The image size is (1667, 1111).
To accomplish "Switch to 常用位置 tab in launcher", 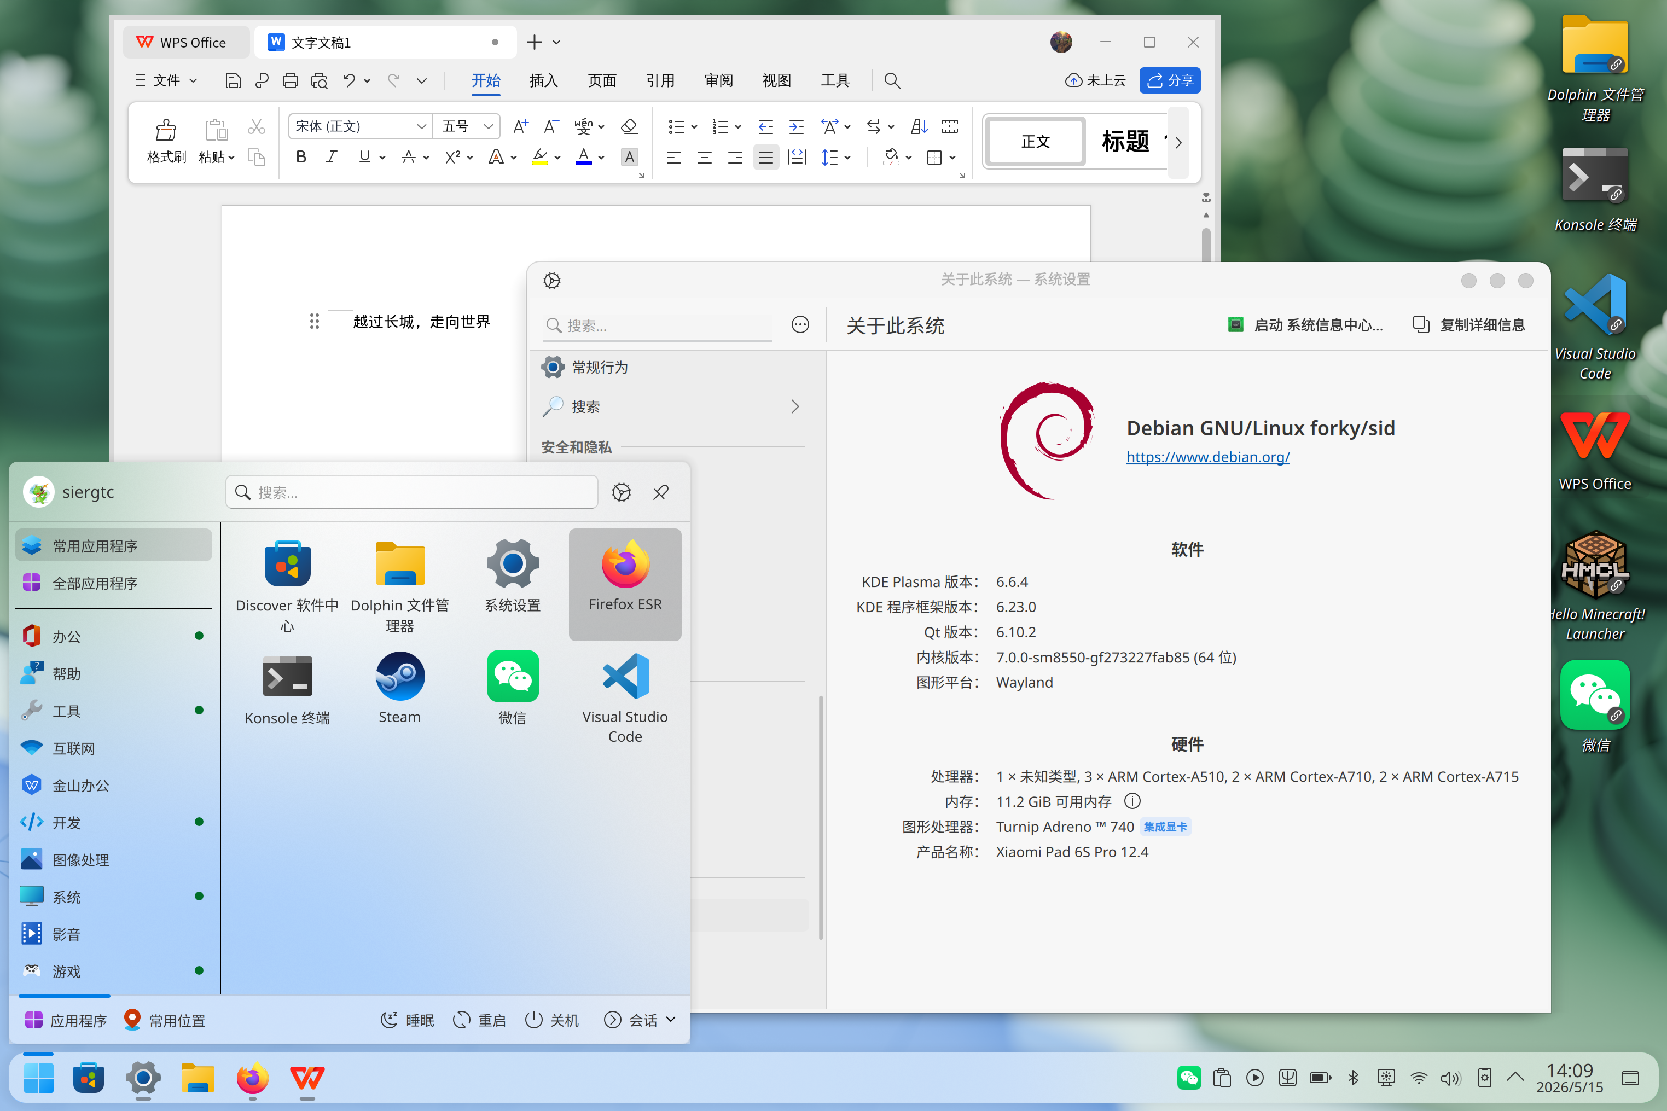I will 164,1020.
